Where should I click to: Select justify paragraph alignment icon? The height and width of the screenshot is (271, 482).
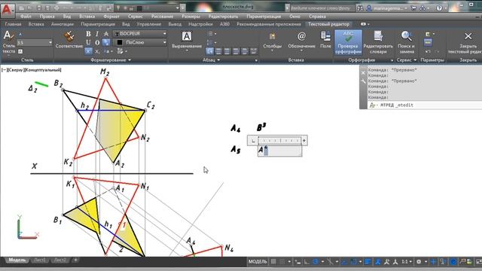tap(245, 51)
